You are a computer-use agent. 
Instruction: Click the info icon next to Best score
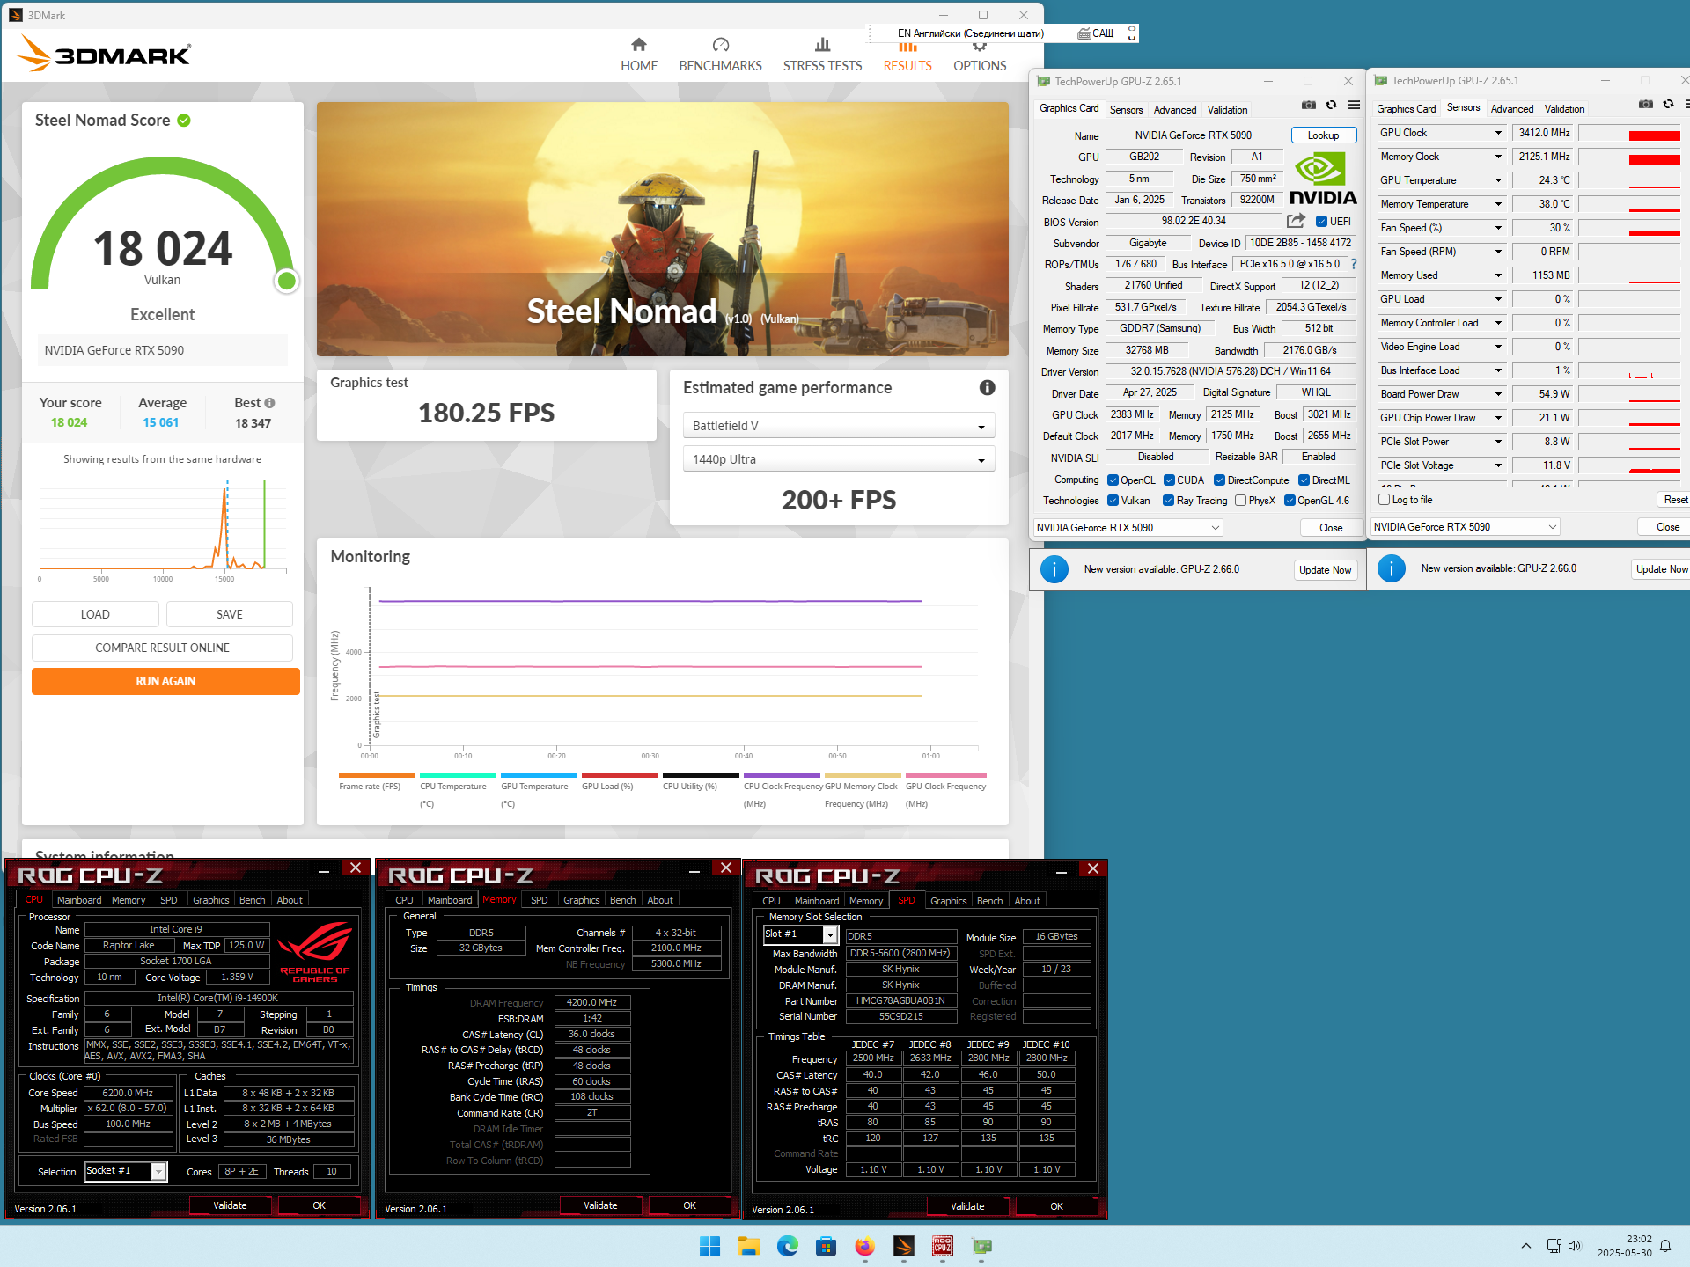269,403
